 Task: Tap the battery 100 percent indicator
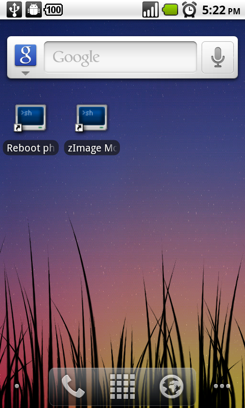click(54, 10)
